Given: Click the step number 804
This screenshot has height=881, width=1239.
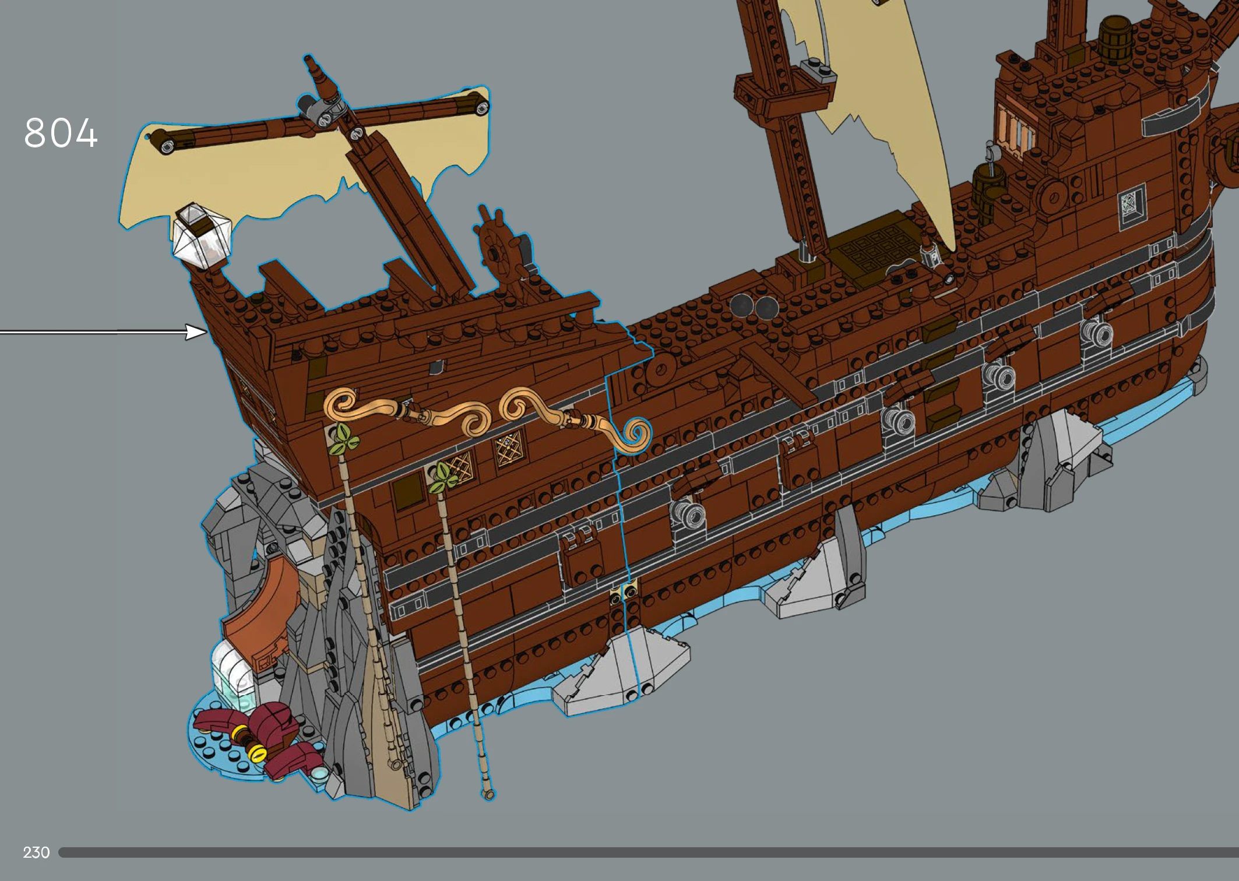Looking at the screenshot, I should [x=61, y=133].
